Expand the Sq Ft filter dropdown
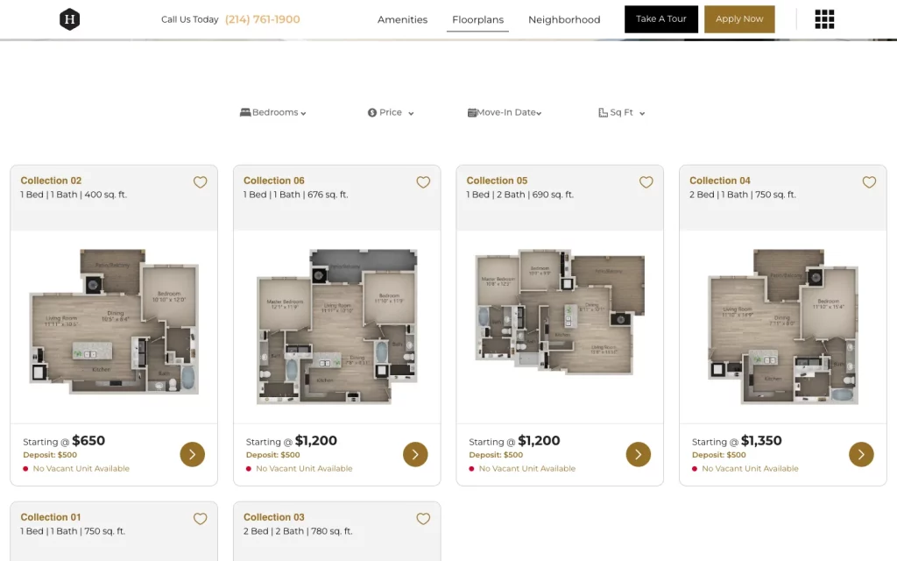Screen dimensions: 897x561 (622, 112)
